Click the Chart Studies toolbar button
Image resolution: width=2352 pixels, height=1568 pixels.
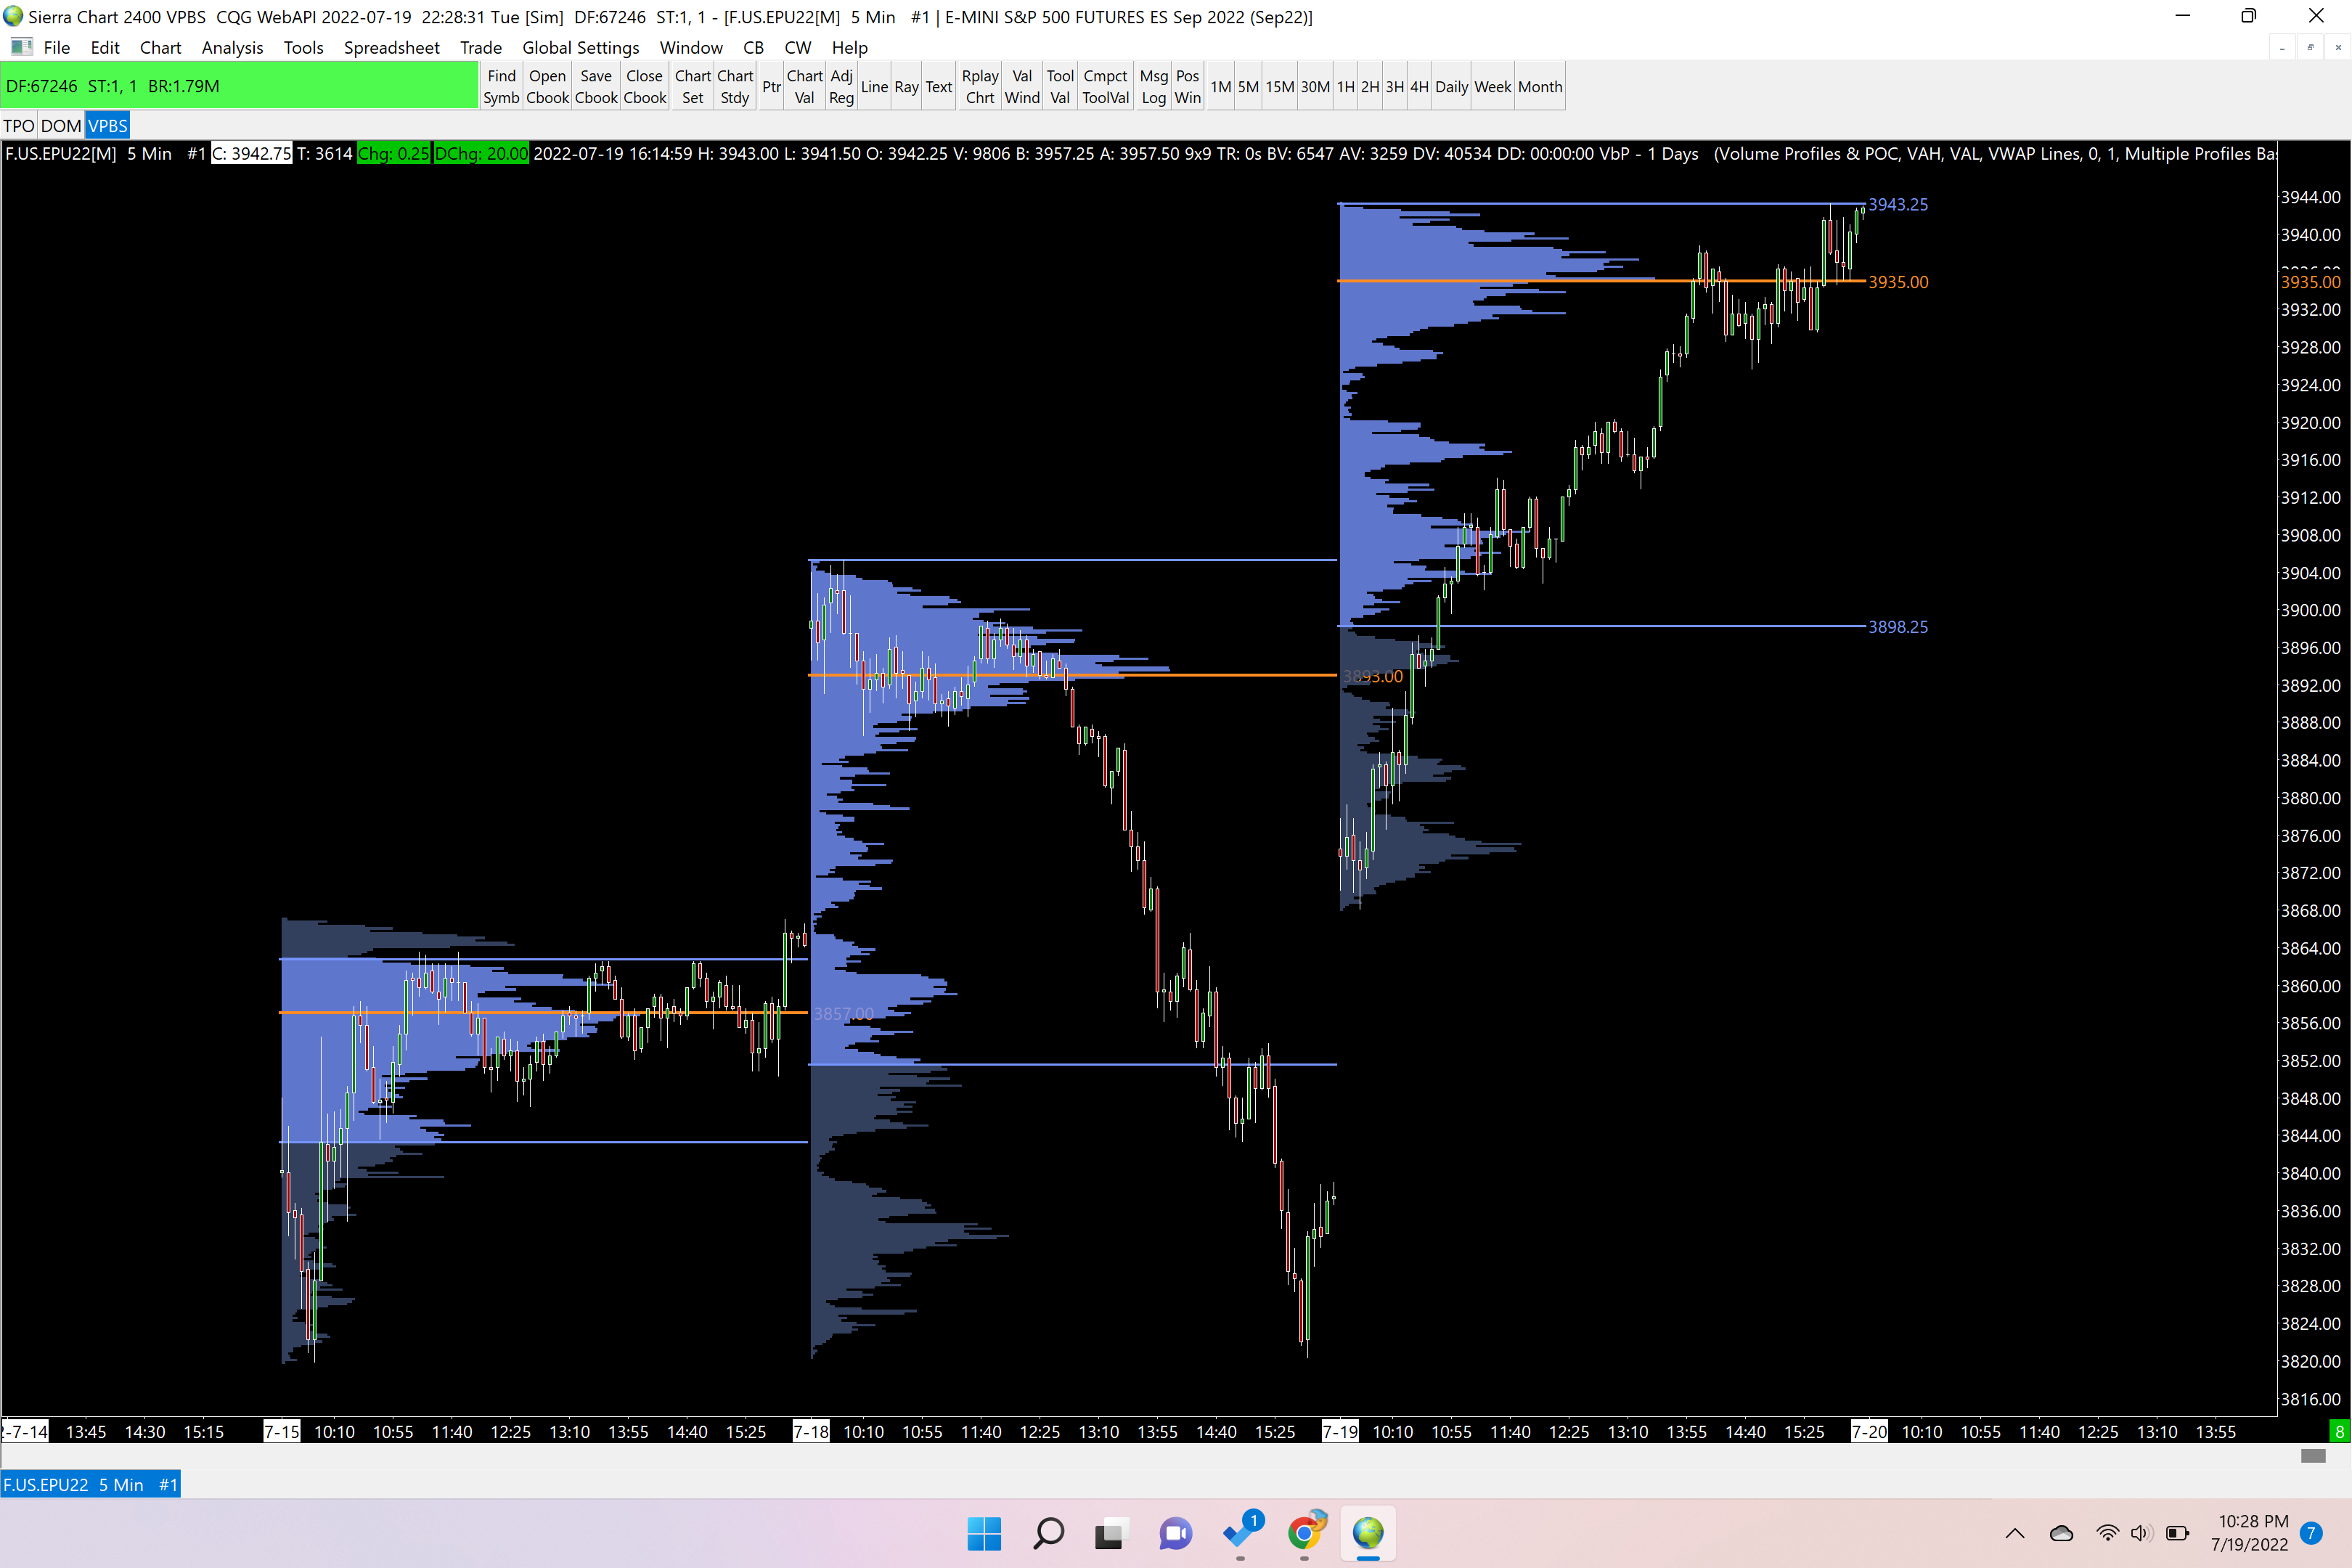tap(734, 86)
